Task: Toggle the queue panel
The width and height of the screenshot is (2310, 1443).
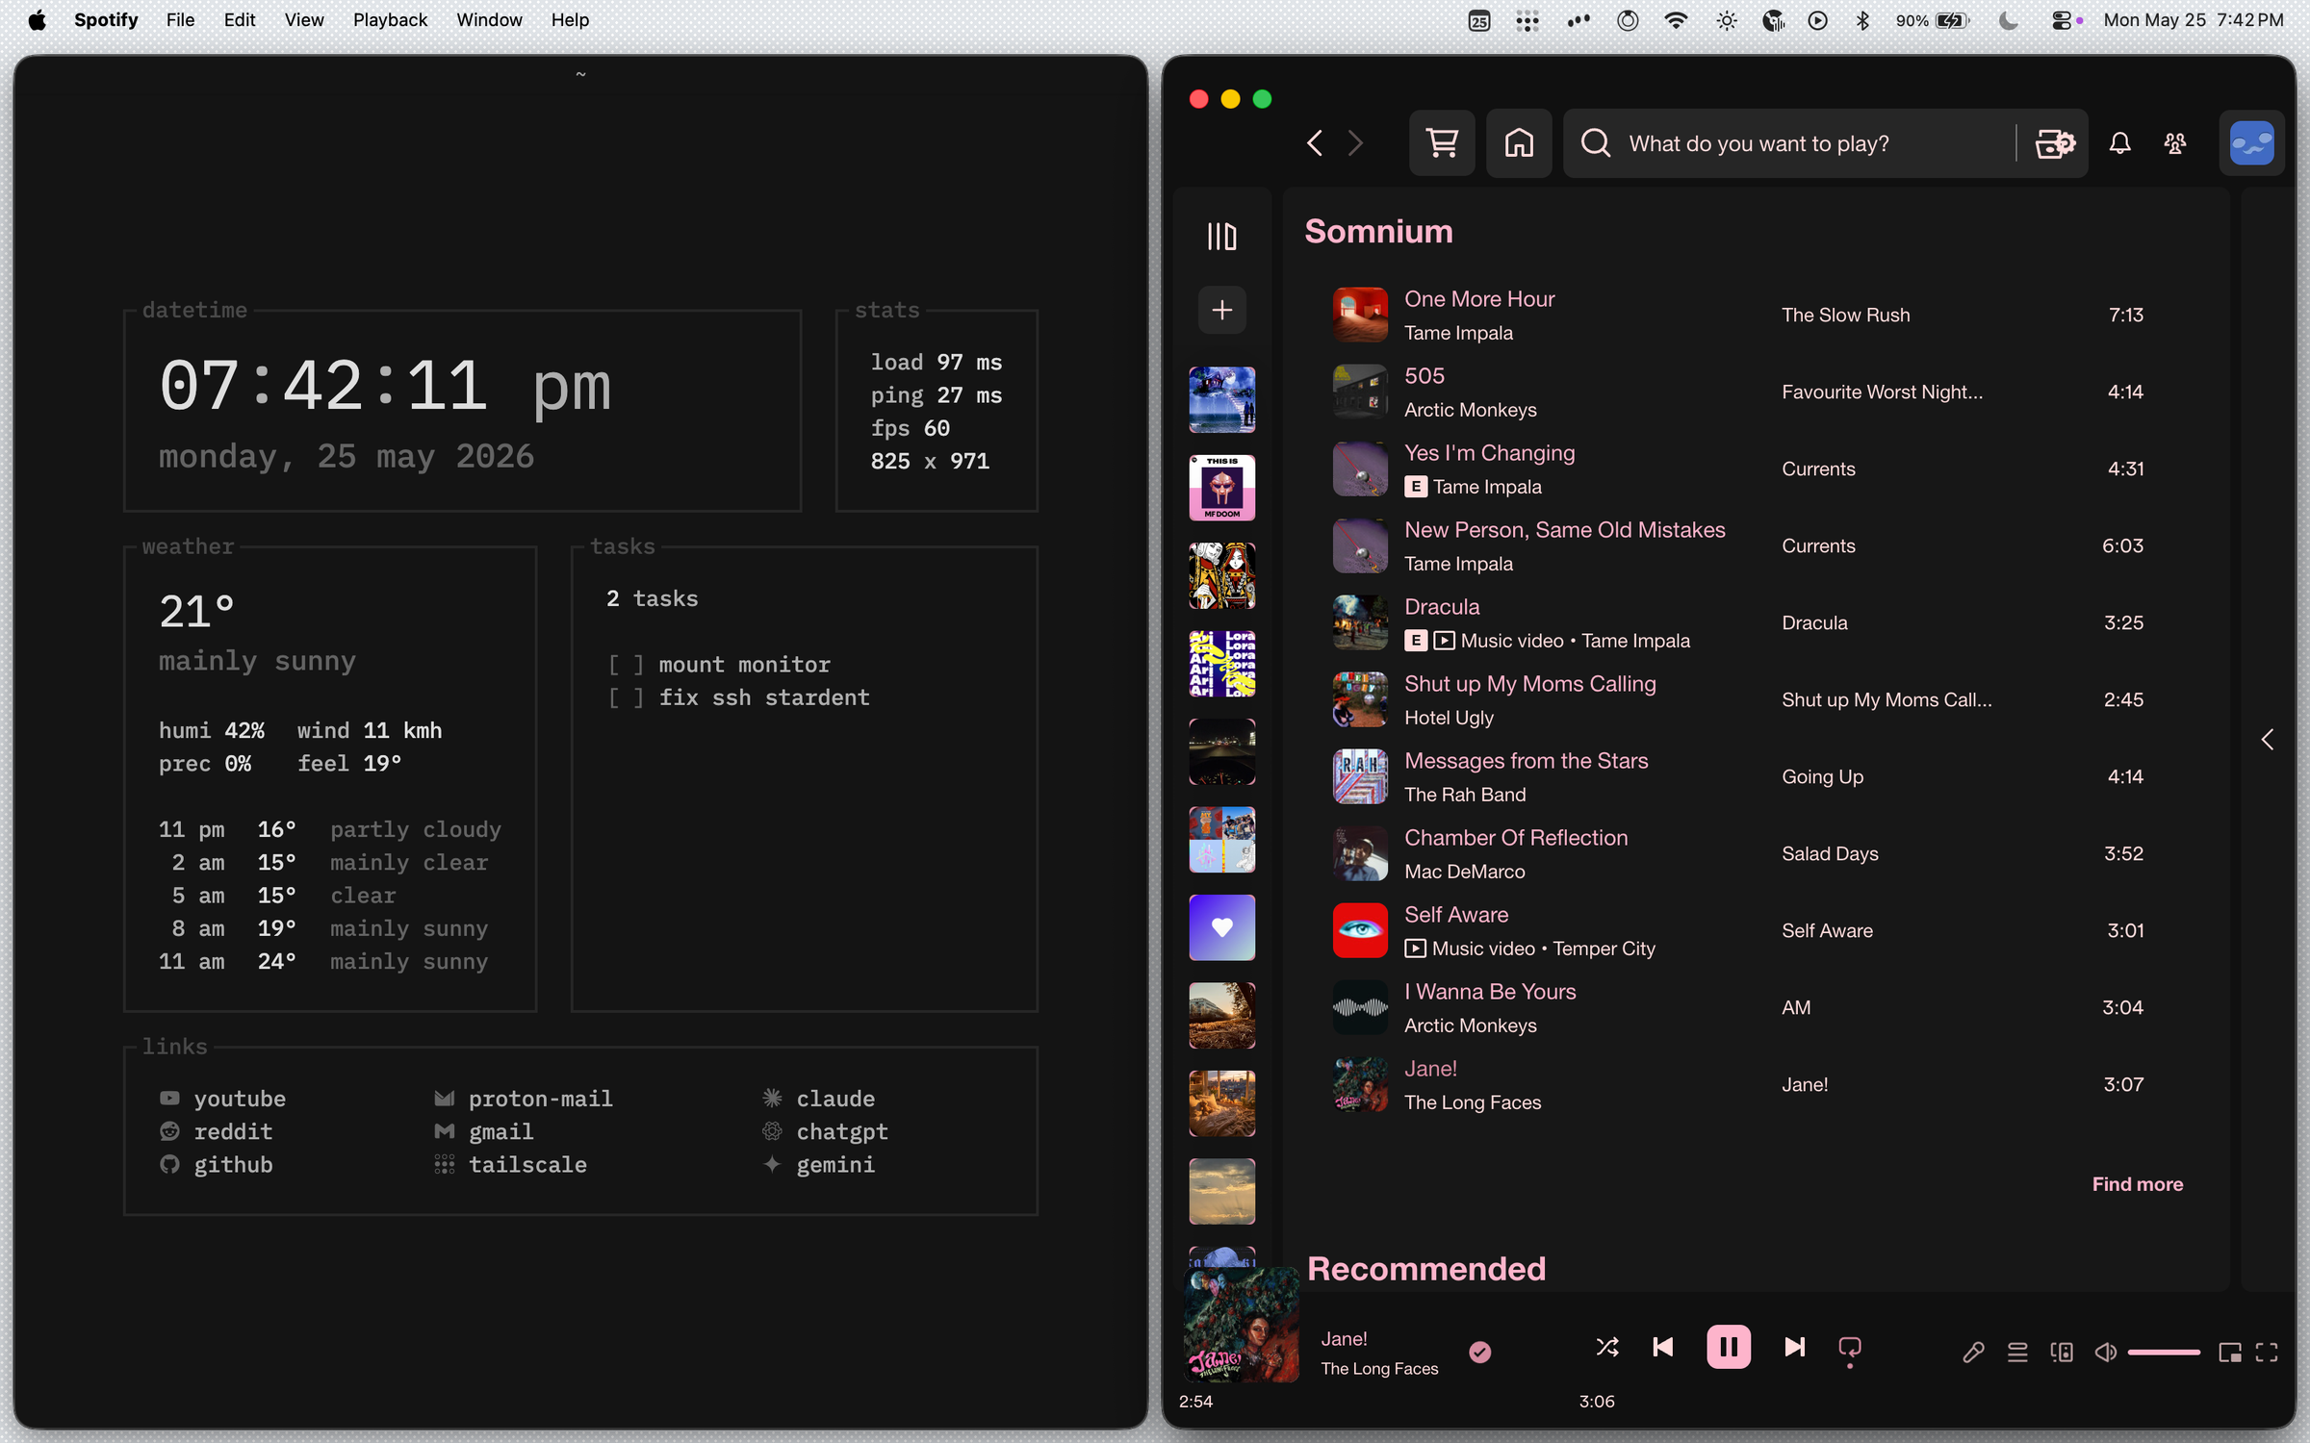Action: pos(2017,1353)
